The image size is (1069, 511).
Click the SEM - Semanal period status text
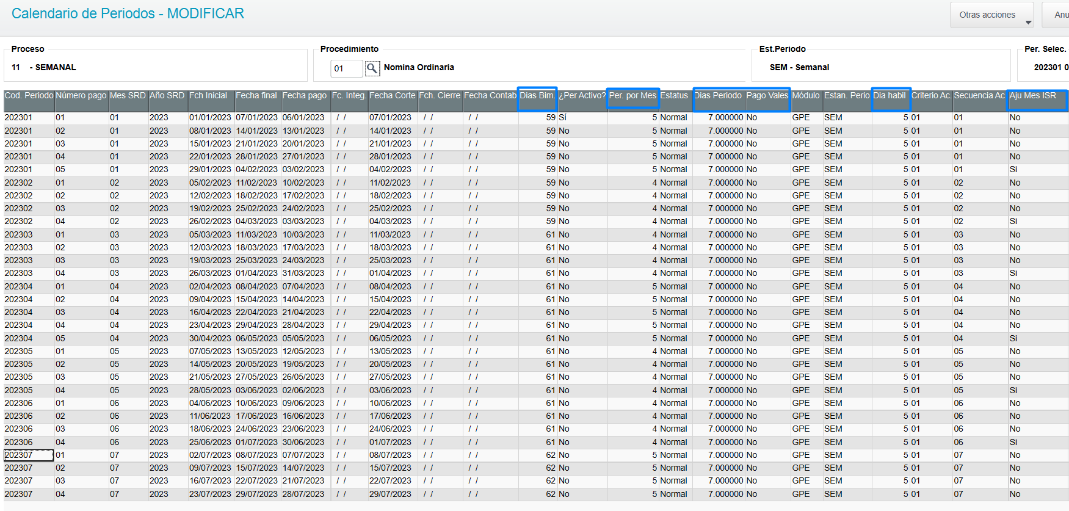point(799,67)
